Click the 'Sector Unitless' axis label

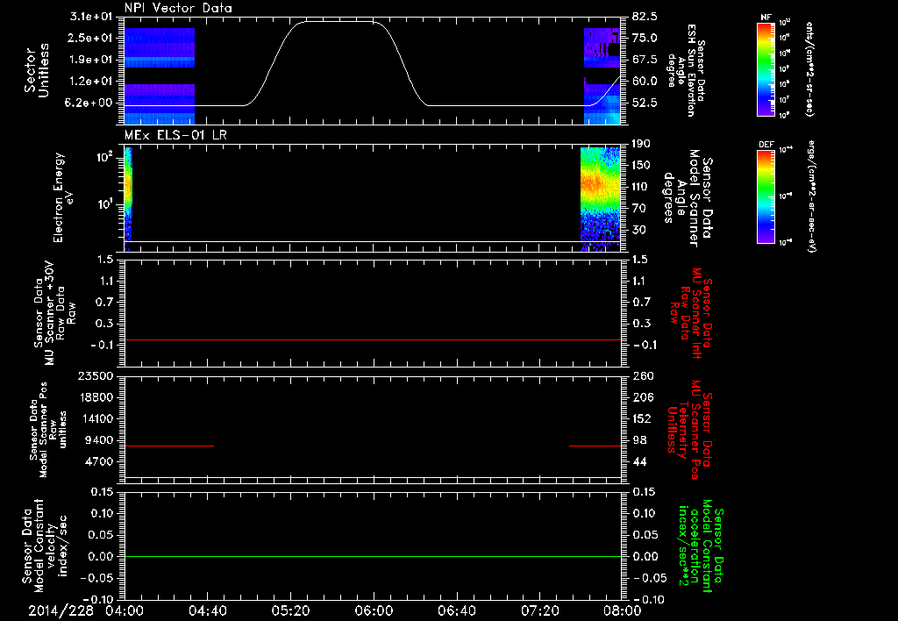pos(37,70)
